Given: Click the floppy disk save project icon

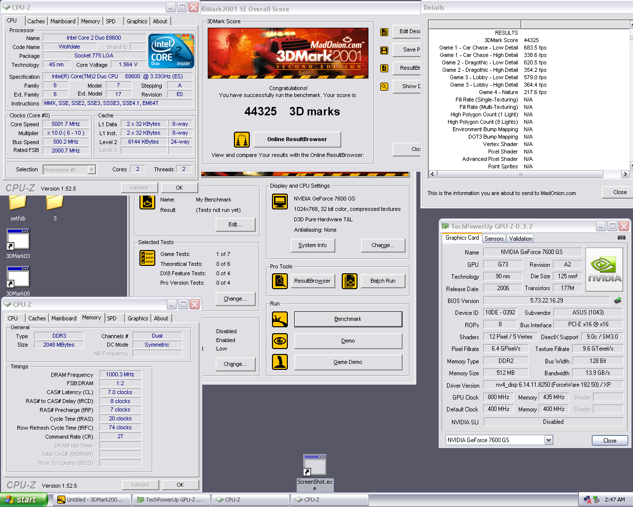Looking at the screenshot, I should (384, 50).
